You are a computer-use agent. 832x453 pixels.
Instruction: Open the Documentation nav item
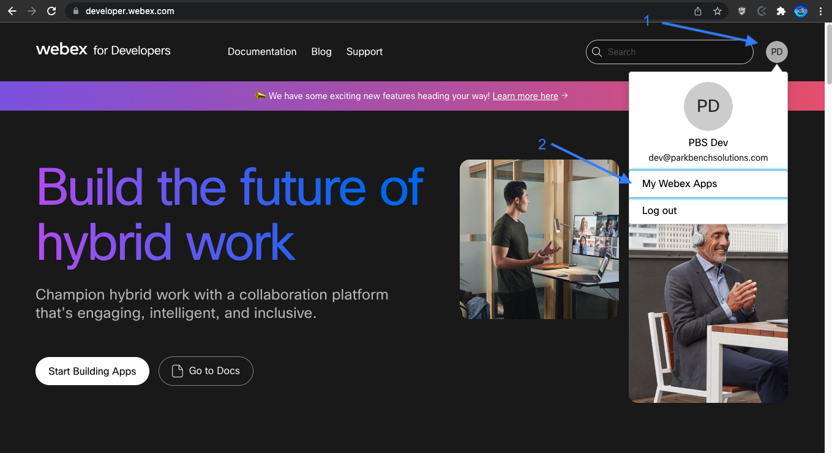[x=262, y=52]
